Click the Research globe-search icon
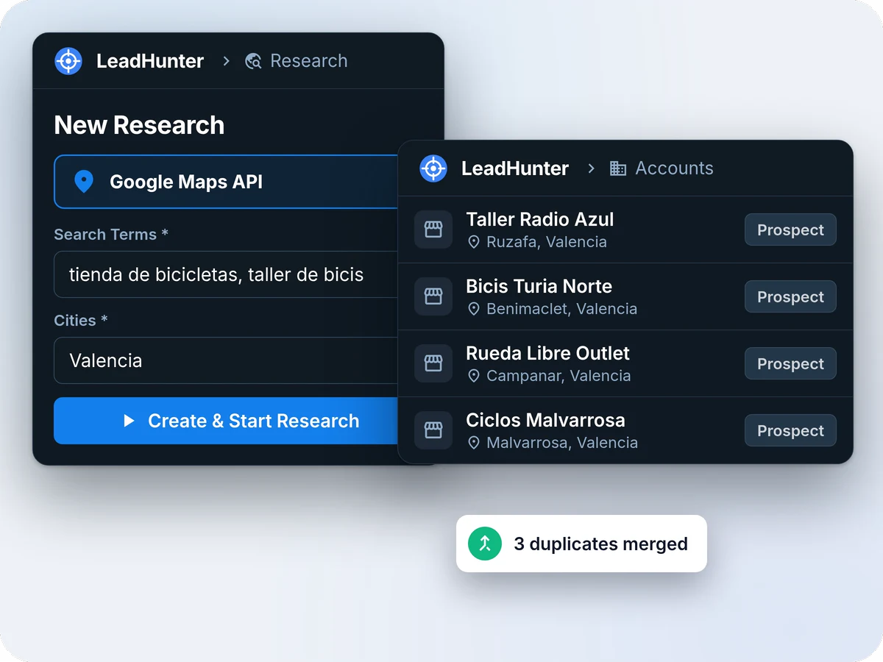 coord(253,61)
